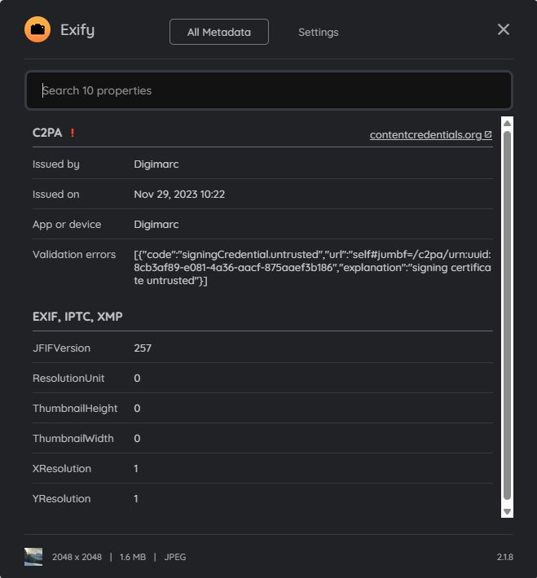Click the C2PA section heading
This screenshot has width=537, height=578.
coord(47,133)
